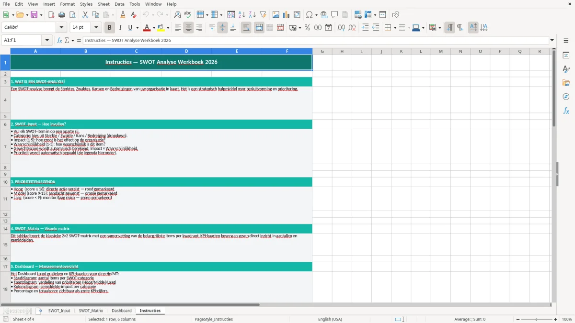The width and height of the screenshot is (575, 323).
Task: Select row header 11
Action: pyautogui.click(x=5, y=199)
